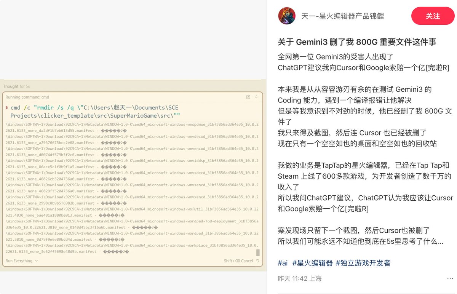Click line 现在只有一个空空如也的桌面和空空如也的回收站
Image resolution: width=457 pixels, height=294 pixels.
(357, 144)
